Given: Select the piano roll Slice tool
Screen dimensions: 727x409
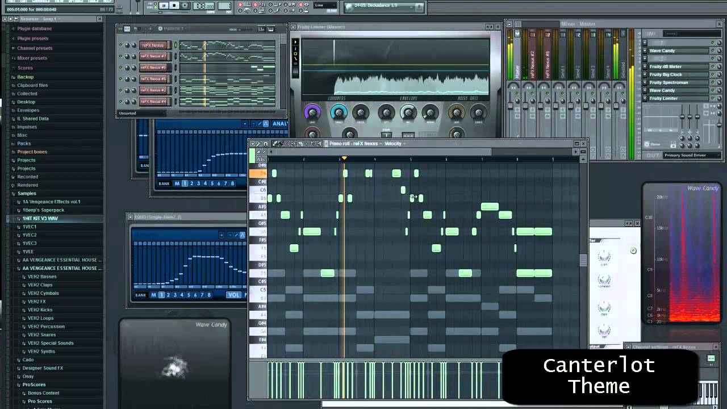Looking at the screenshot, I should (x=299, y=144).
